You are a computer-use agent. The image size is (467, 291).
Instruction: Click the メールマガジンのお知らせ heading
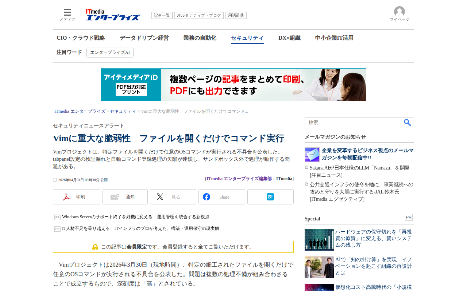click(x=335, y=137)
